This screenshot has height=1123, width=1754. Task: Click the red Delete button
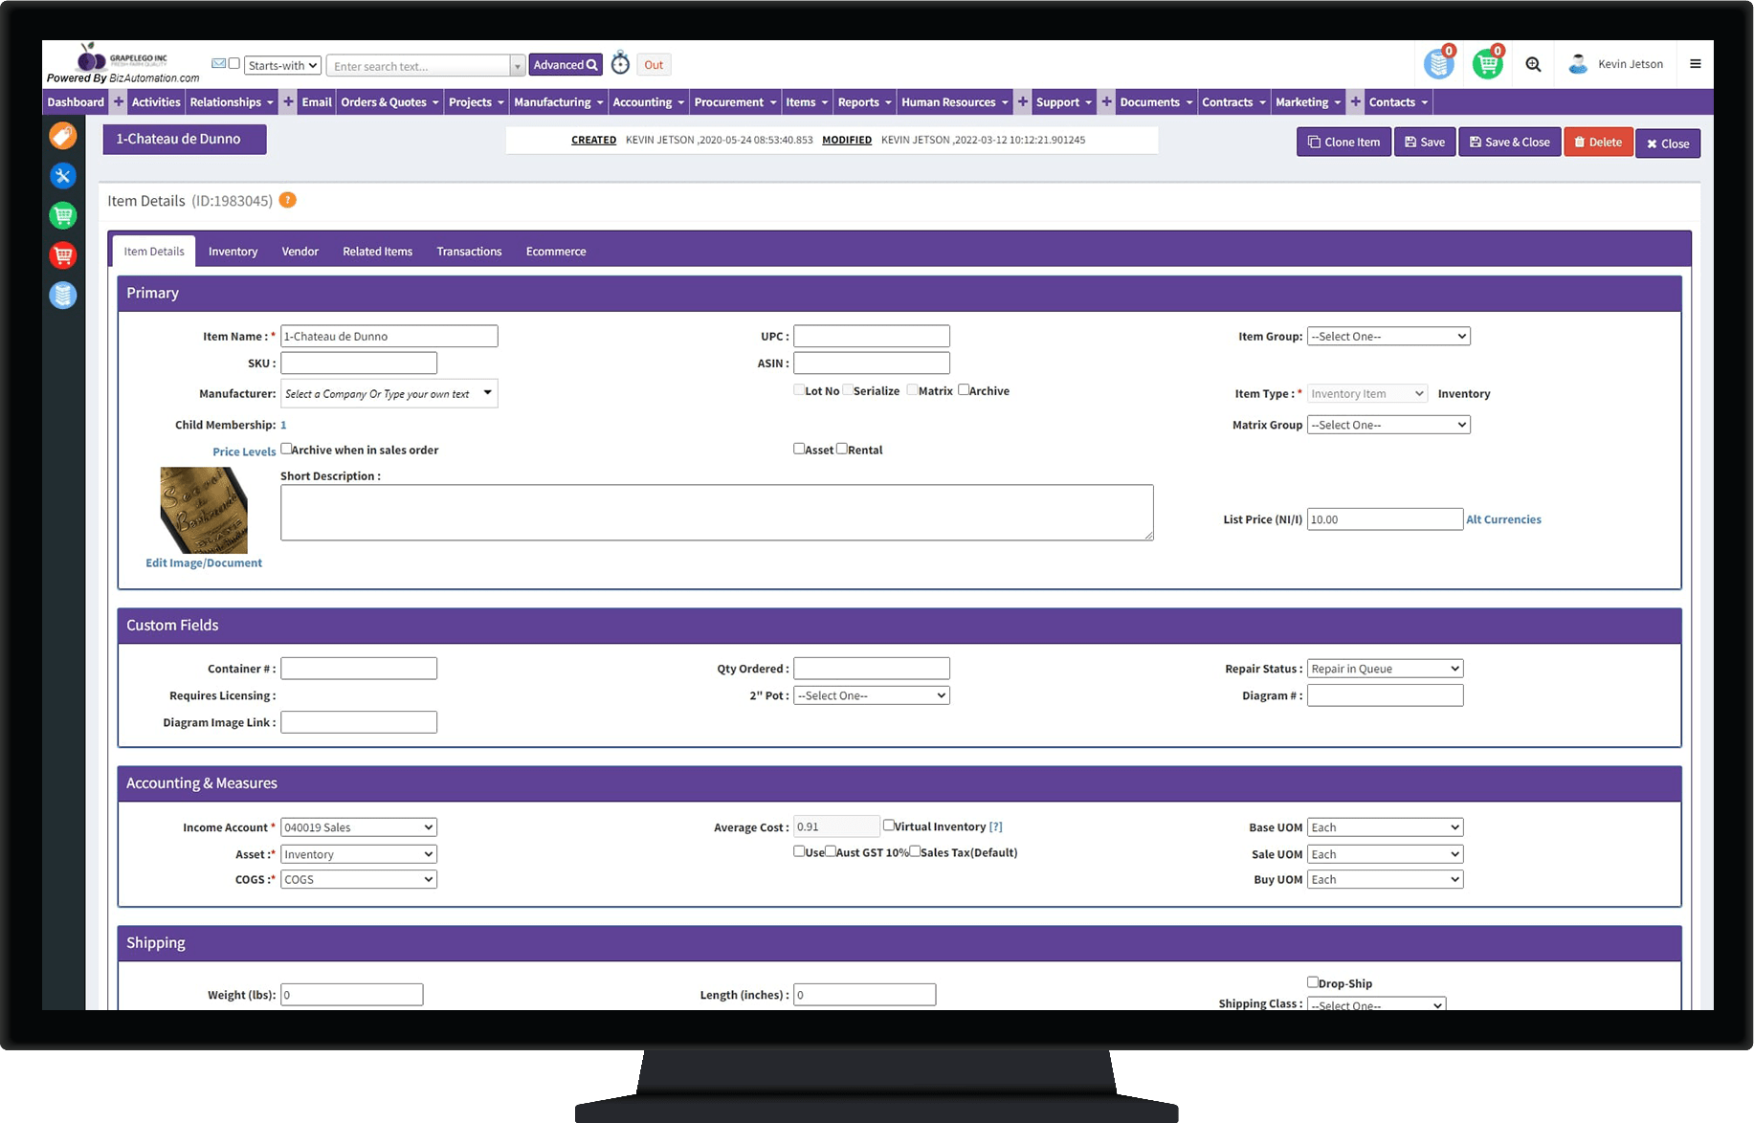click(x=1598, y=142)
